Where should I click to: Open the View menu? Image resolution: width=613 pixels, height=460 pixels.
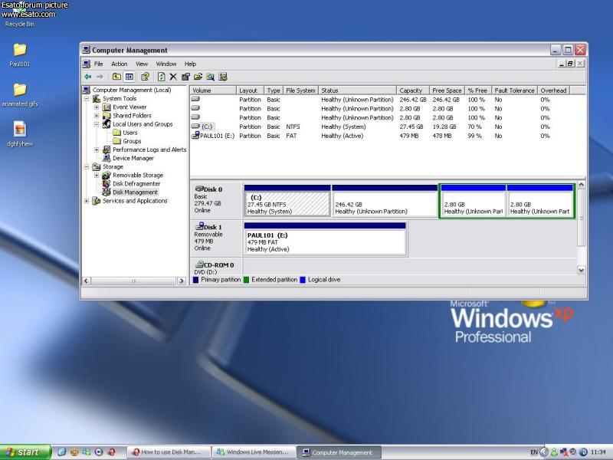pyautogui.click(x=142, y=64)
